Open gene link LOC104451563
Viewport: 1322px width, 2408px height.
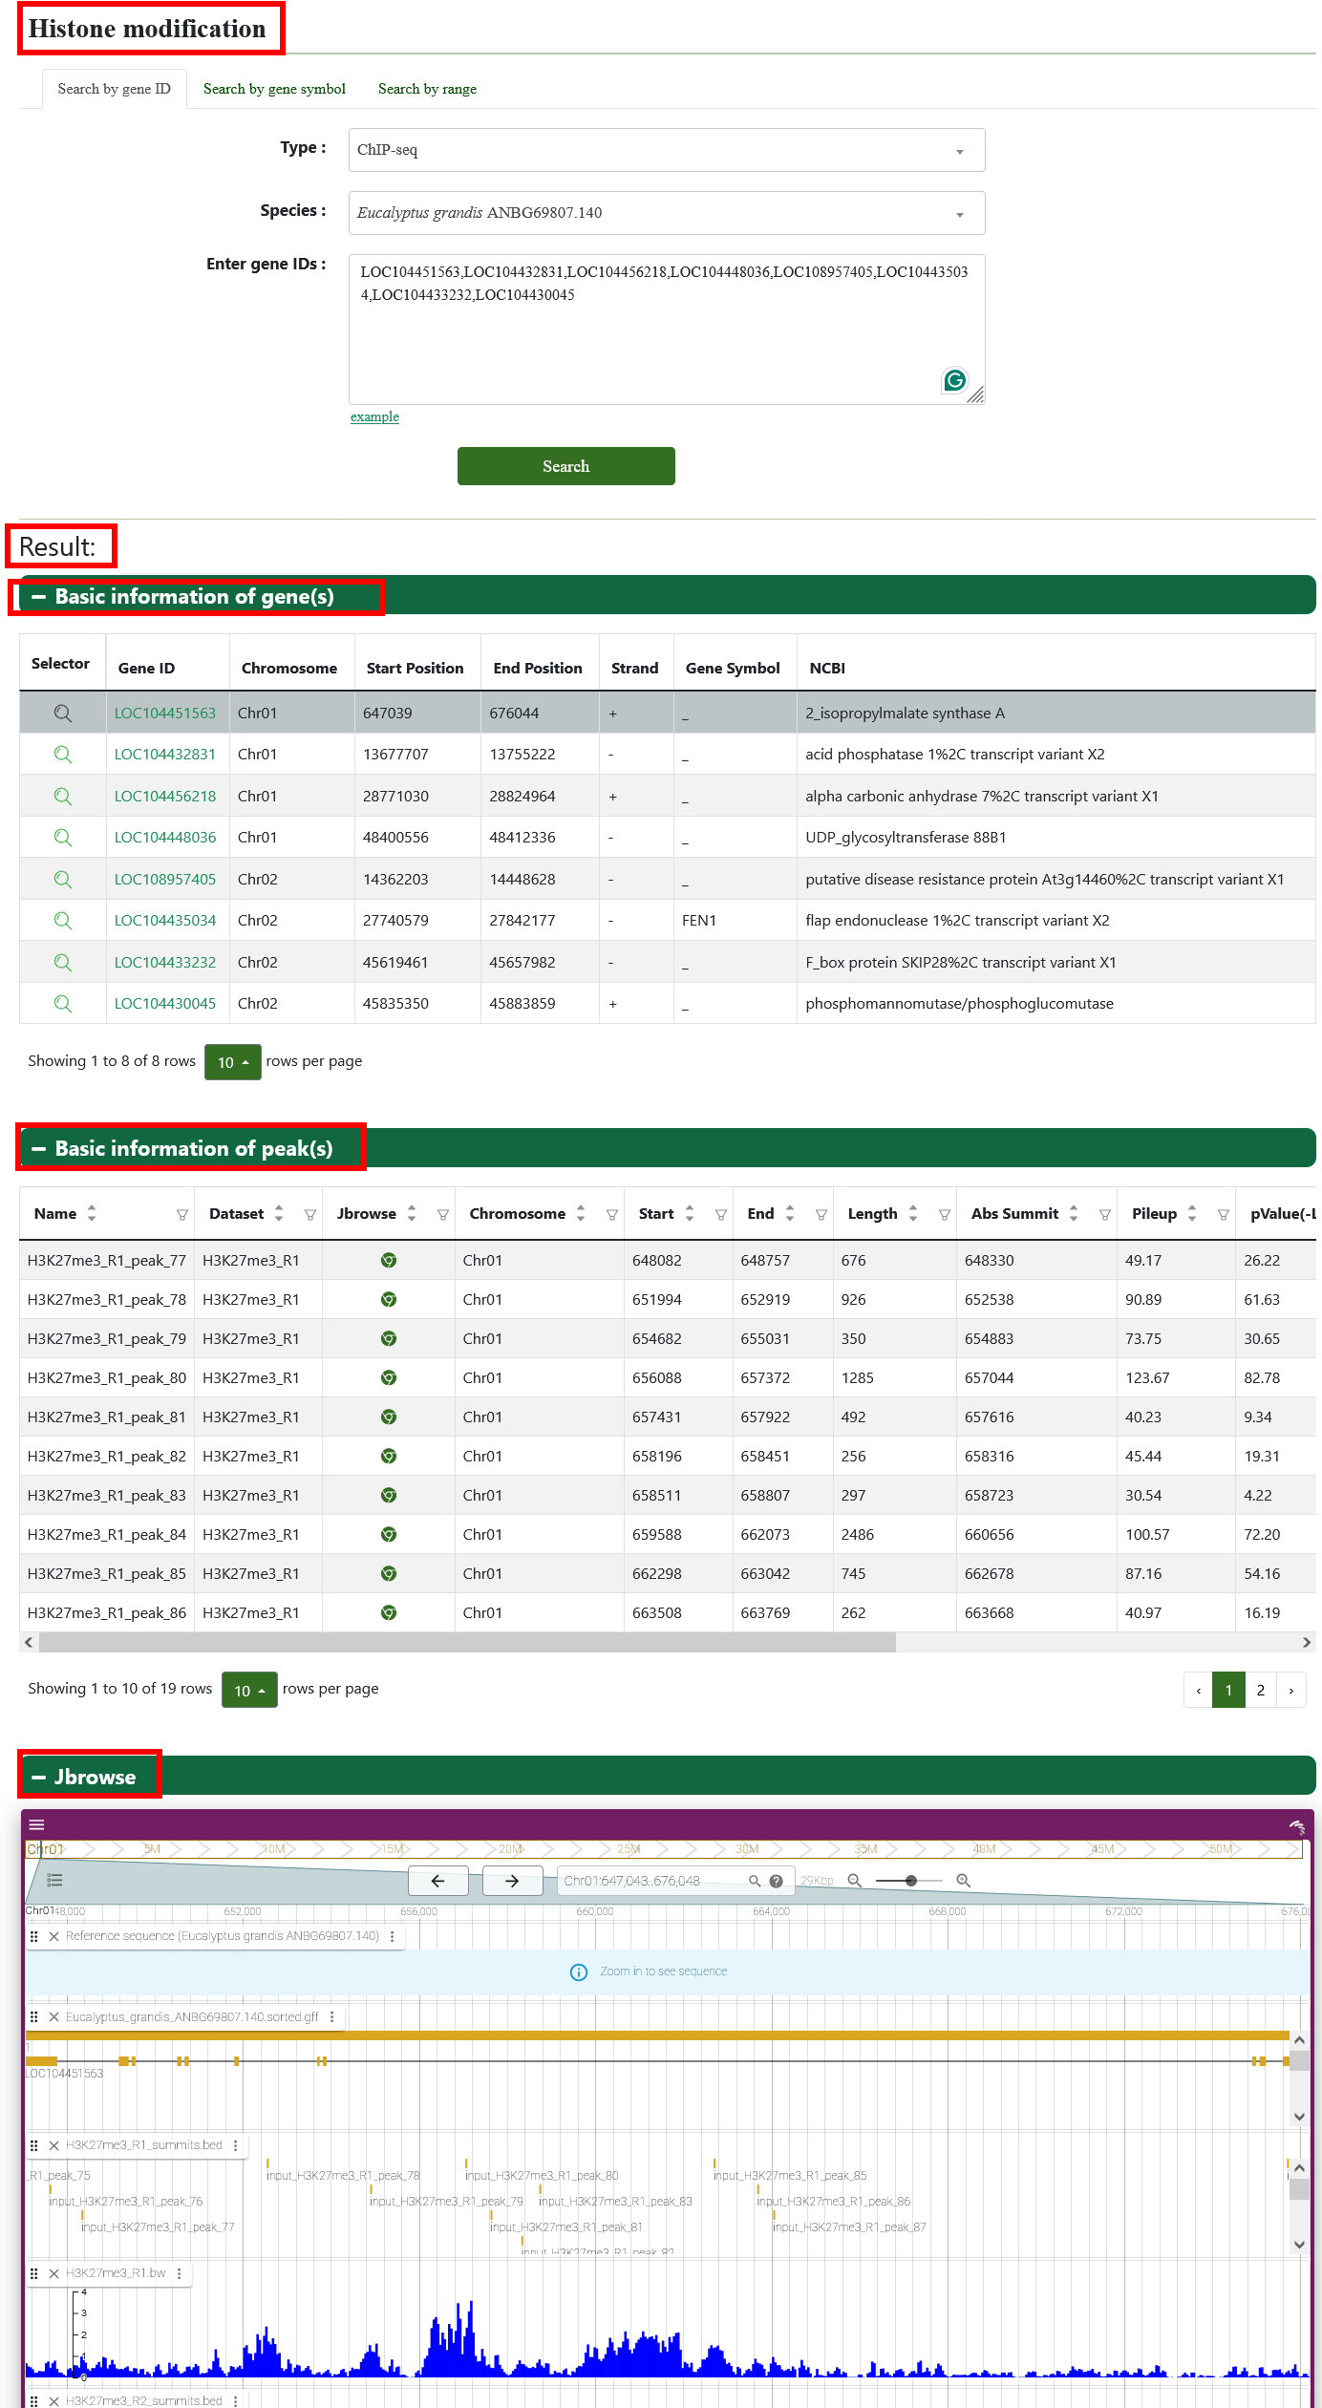[165, 714]
